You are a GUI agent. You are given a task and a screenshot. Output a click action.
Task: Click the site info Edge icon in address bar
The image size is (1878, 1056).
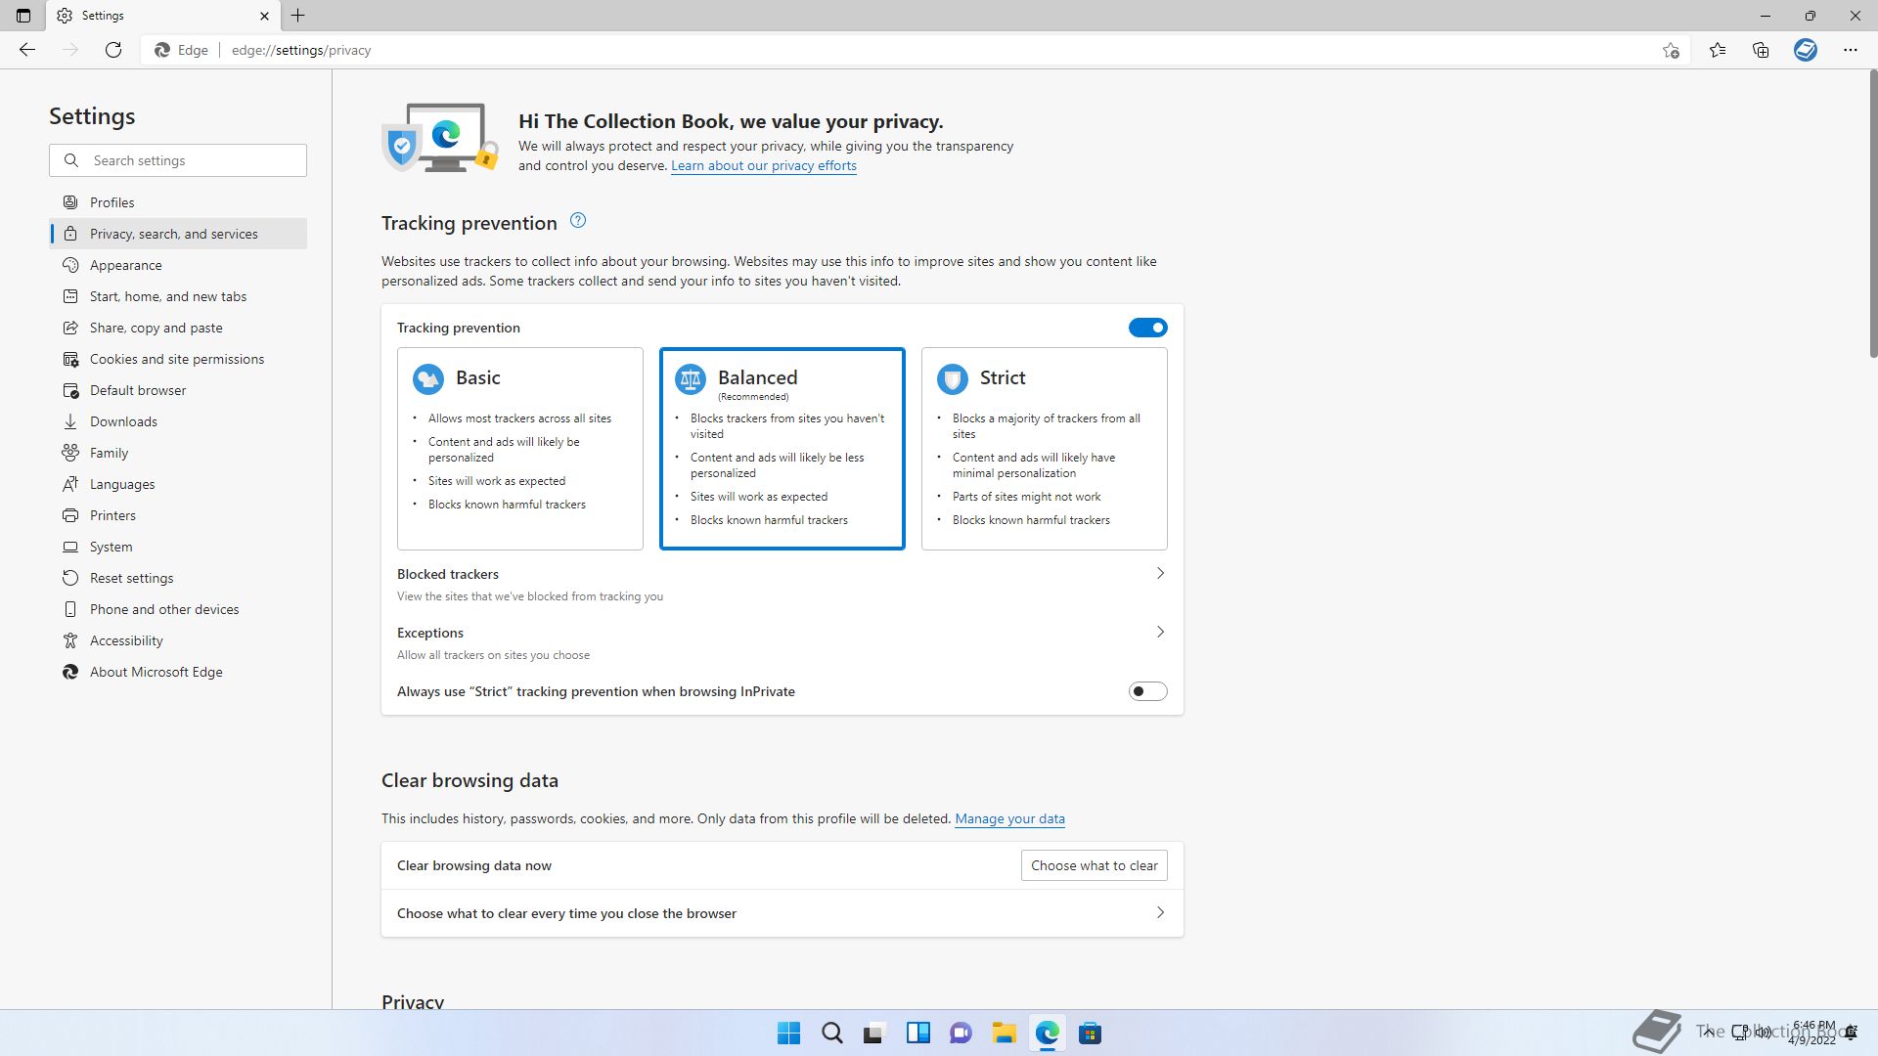click(162, 50)
